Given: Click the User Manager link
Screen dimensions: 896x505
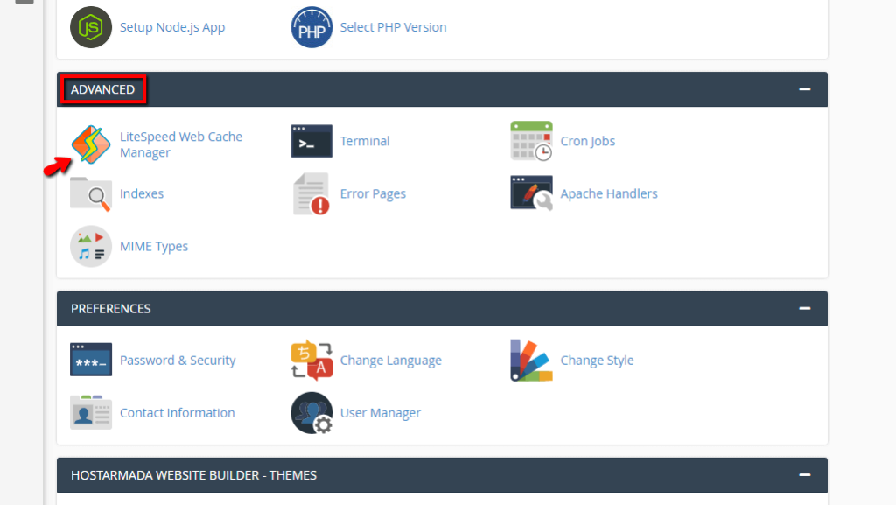Looking at the screenshot, I should [x=380, y=413].
